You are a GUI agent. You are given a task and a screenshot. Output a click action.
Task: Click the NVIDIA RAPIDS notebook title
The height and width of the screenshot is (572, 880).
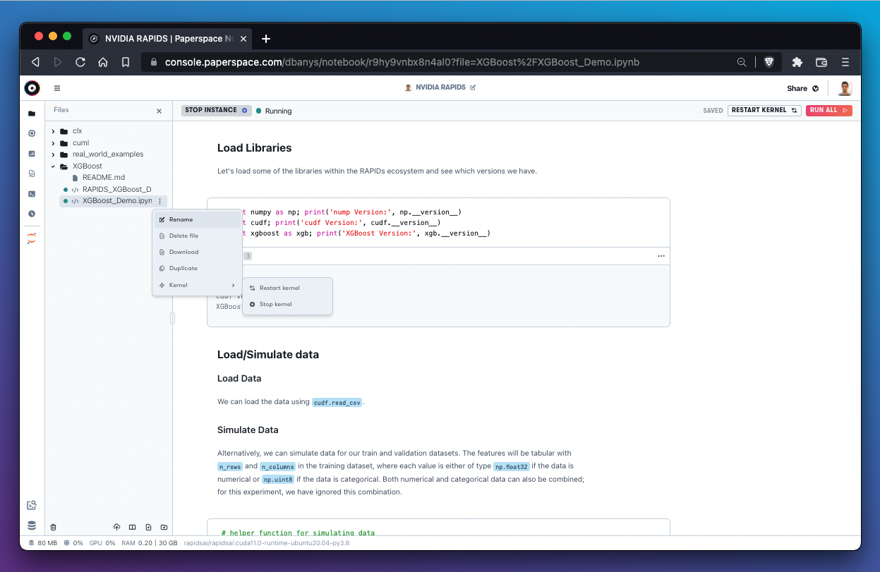pos(440,88)
